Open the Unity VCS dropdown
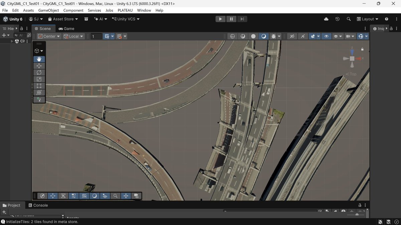This screenshot has width=401, height=225. pyautogui.click(x=126, y=19)
